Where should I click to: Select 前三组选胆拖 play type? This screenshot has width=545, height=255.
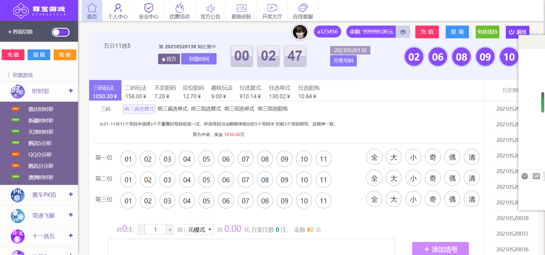pos(272,109)
